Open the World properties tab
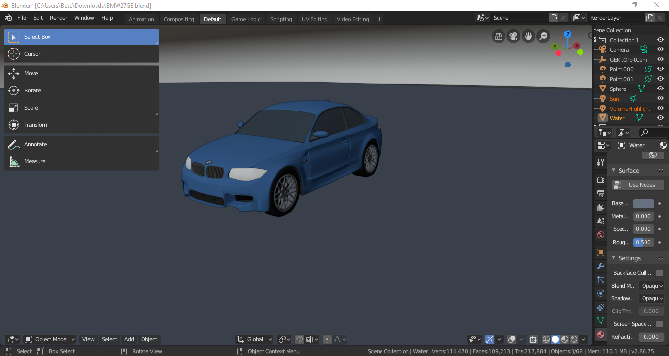This screenshot has height=356, width=669. pos(601,235)
